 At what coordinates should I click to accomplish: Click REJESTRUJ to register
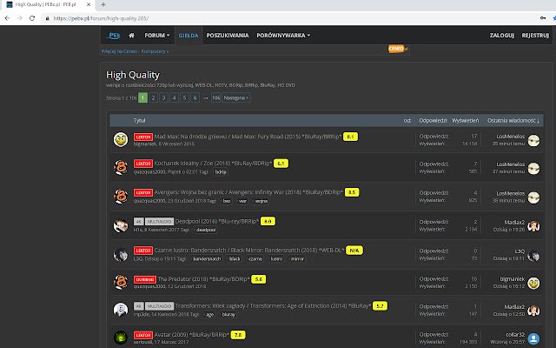[535, 35]
